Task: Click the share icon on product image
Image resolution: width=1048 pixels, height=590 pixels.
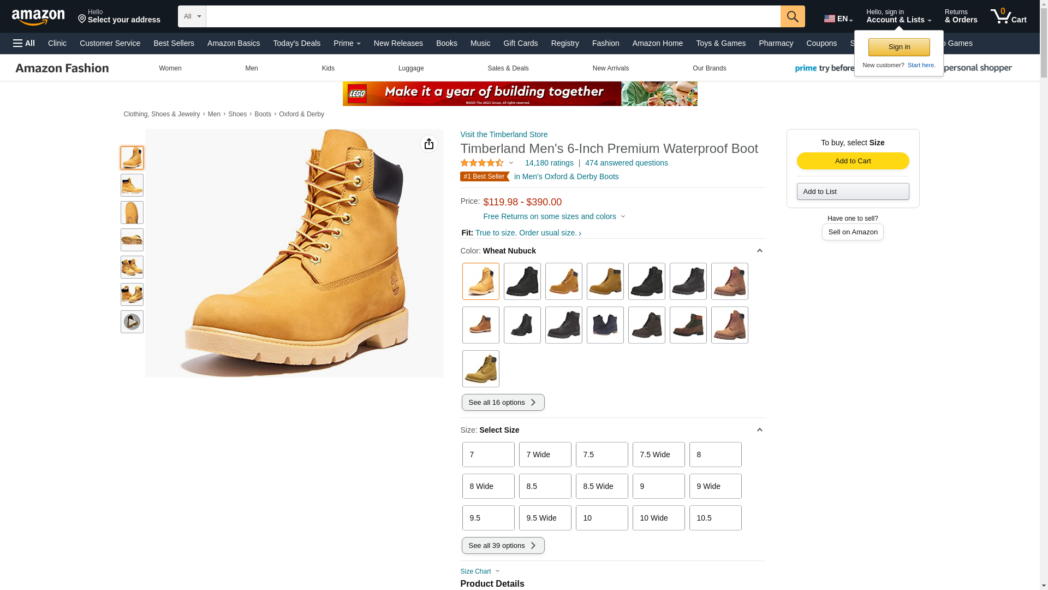Action: (428, 144)
